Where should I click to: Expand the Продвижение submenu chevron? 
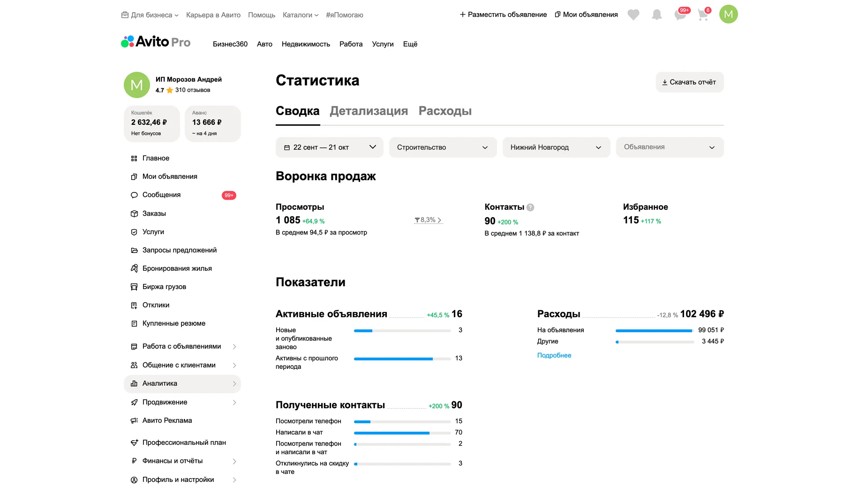234,403
